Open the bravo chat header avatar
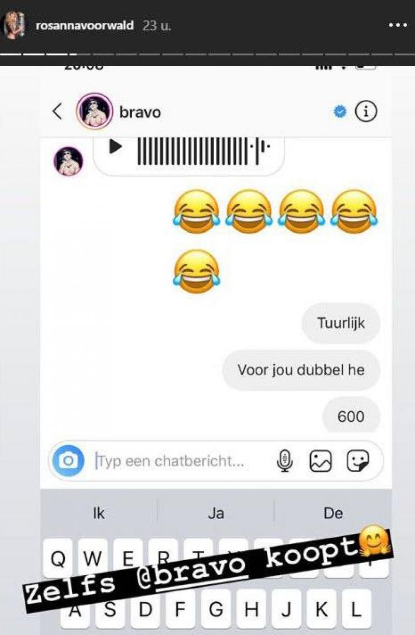 point(94,111)
